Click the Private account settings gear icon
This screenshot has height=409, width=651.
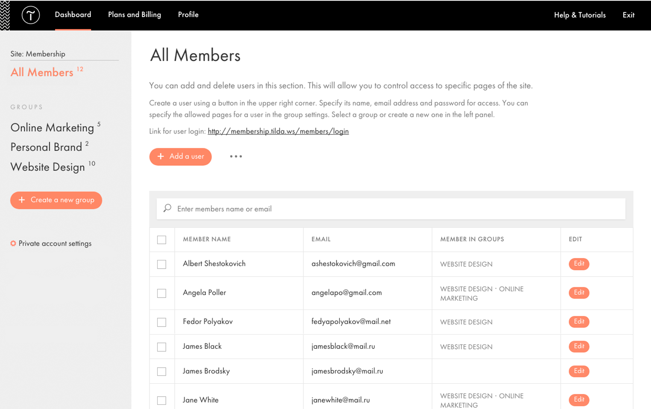point(13,243)
